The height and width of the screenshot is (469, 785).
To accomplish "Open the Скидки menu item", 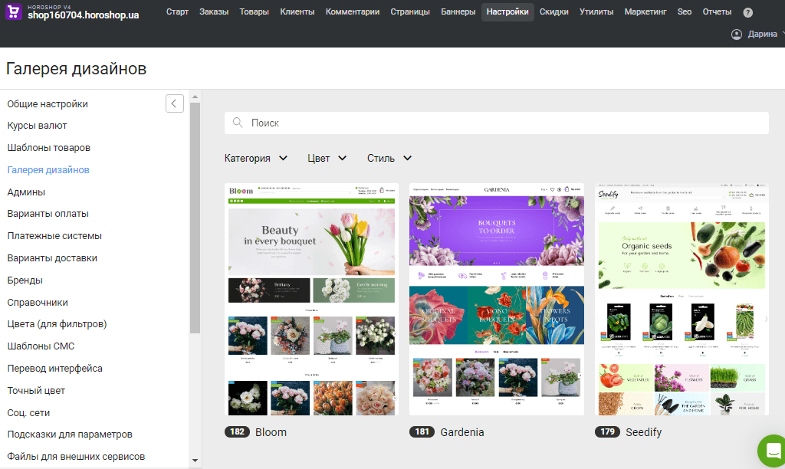I will tap(553, 11).
